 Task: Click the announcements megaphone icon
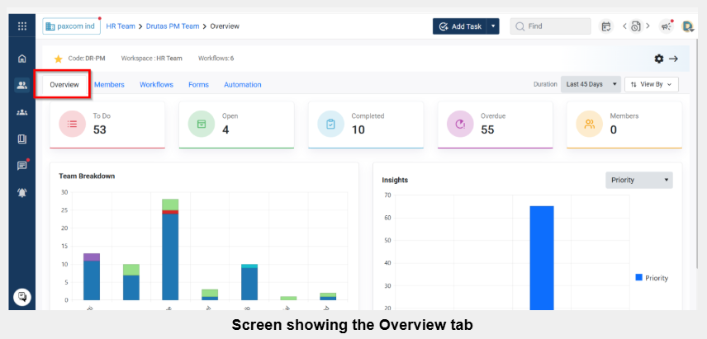tap(666, 26)
